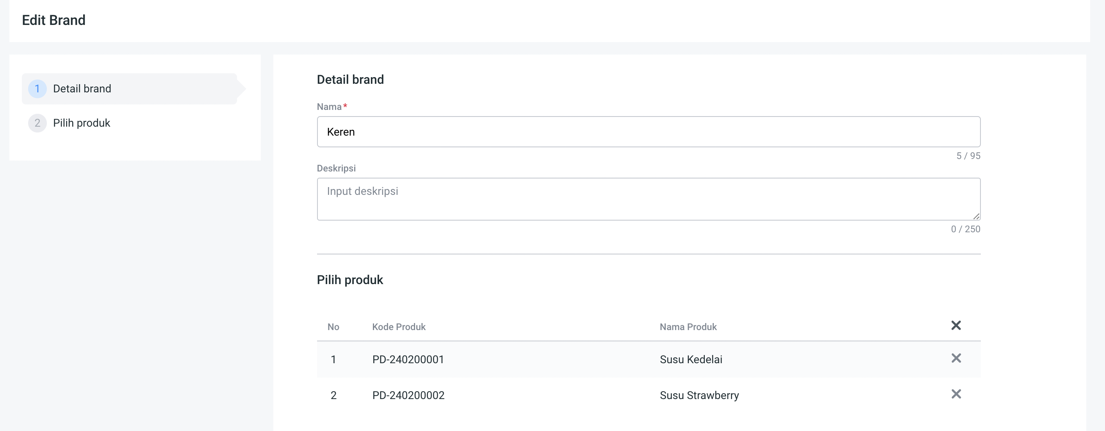Click the Susu Strawberry product name
The image size is (1105, 431).
pos(699,396)
